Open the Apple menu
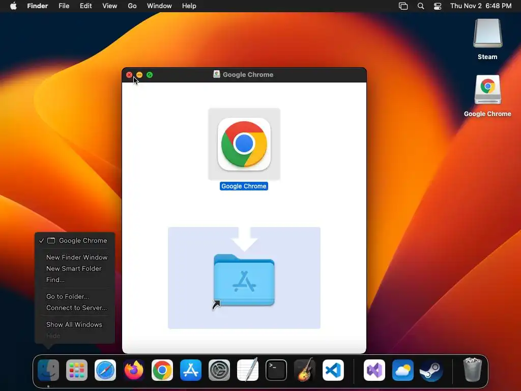Screen dimensions: 521x391 13,6
